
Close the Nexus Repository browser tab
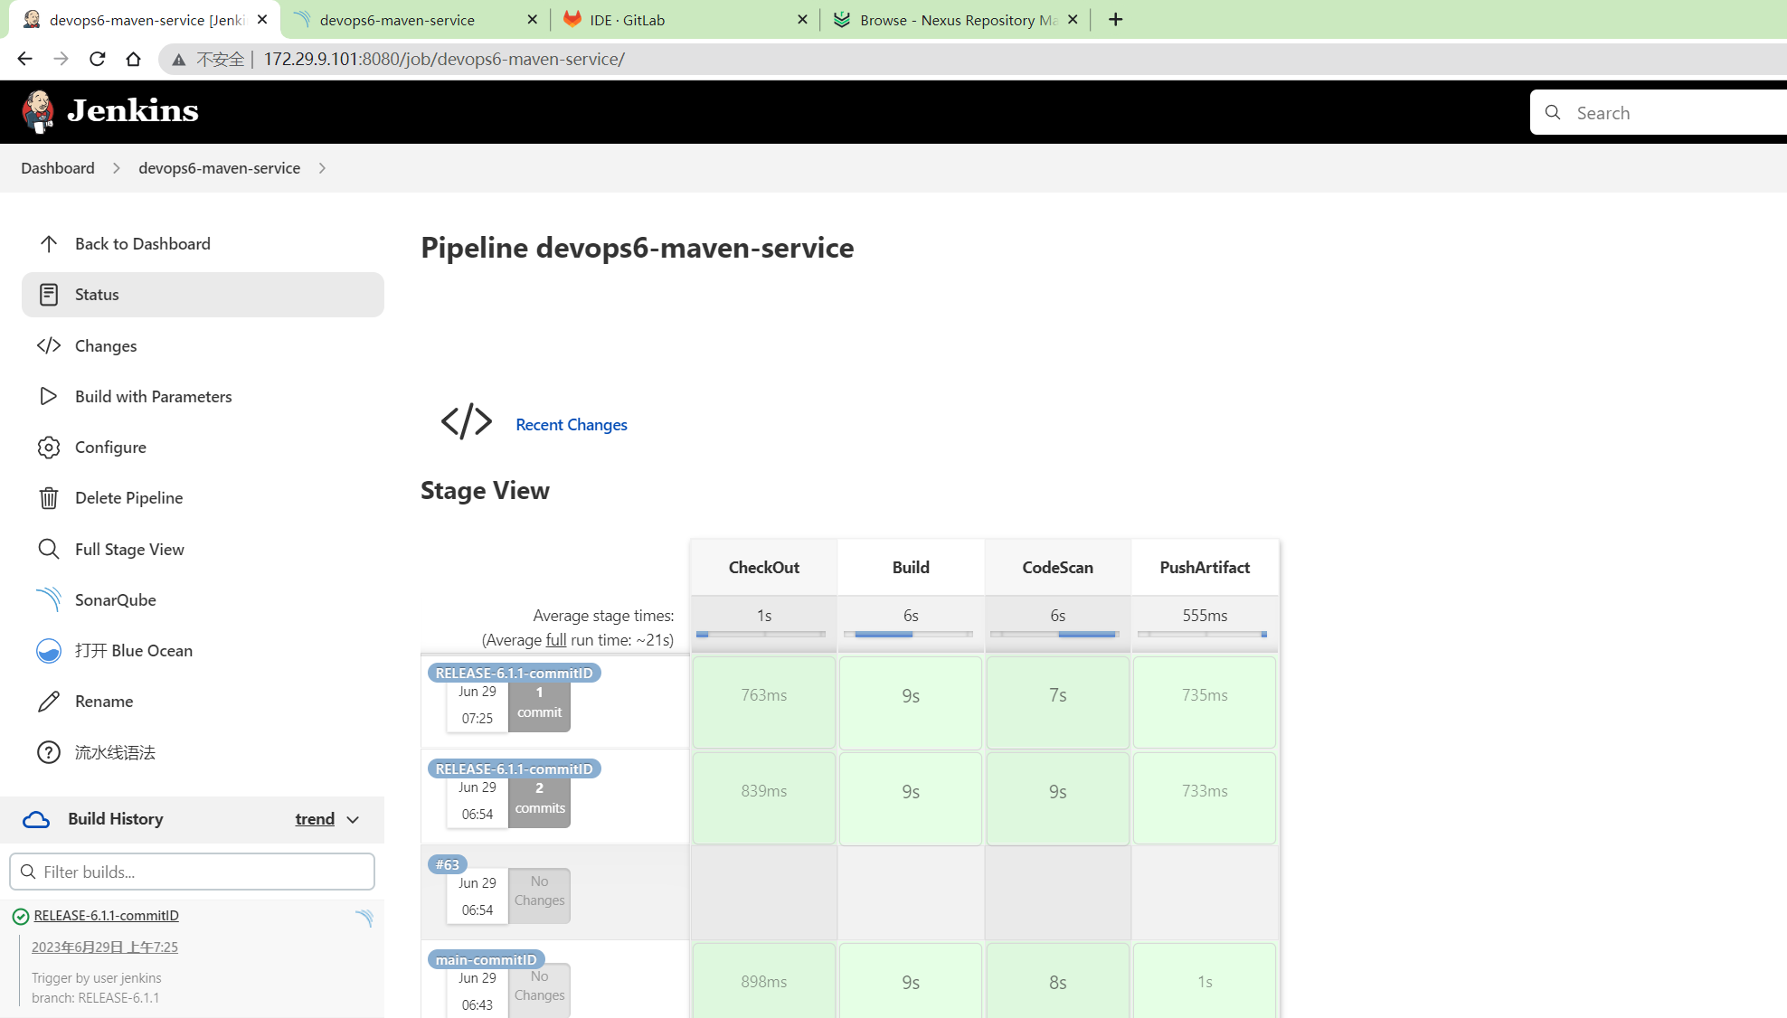1073,20
